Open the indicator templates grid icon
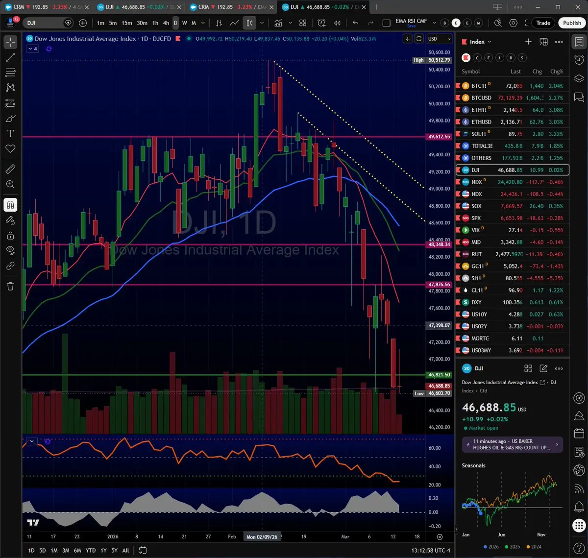The image size is (588, 558). pos(303,23)
